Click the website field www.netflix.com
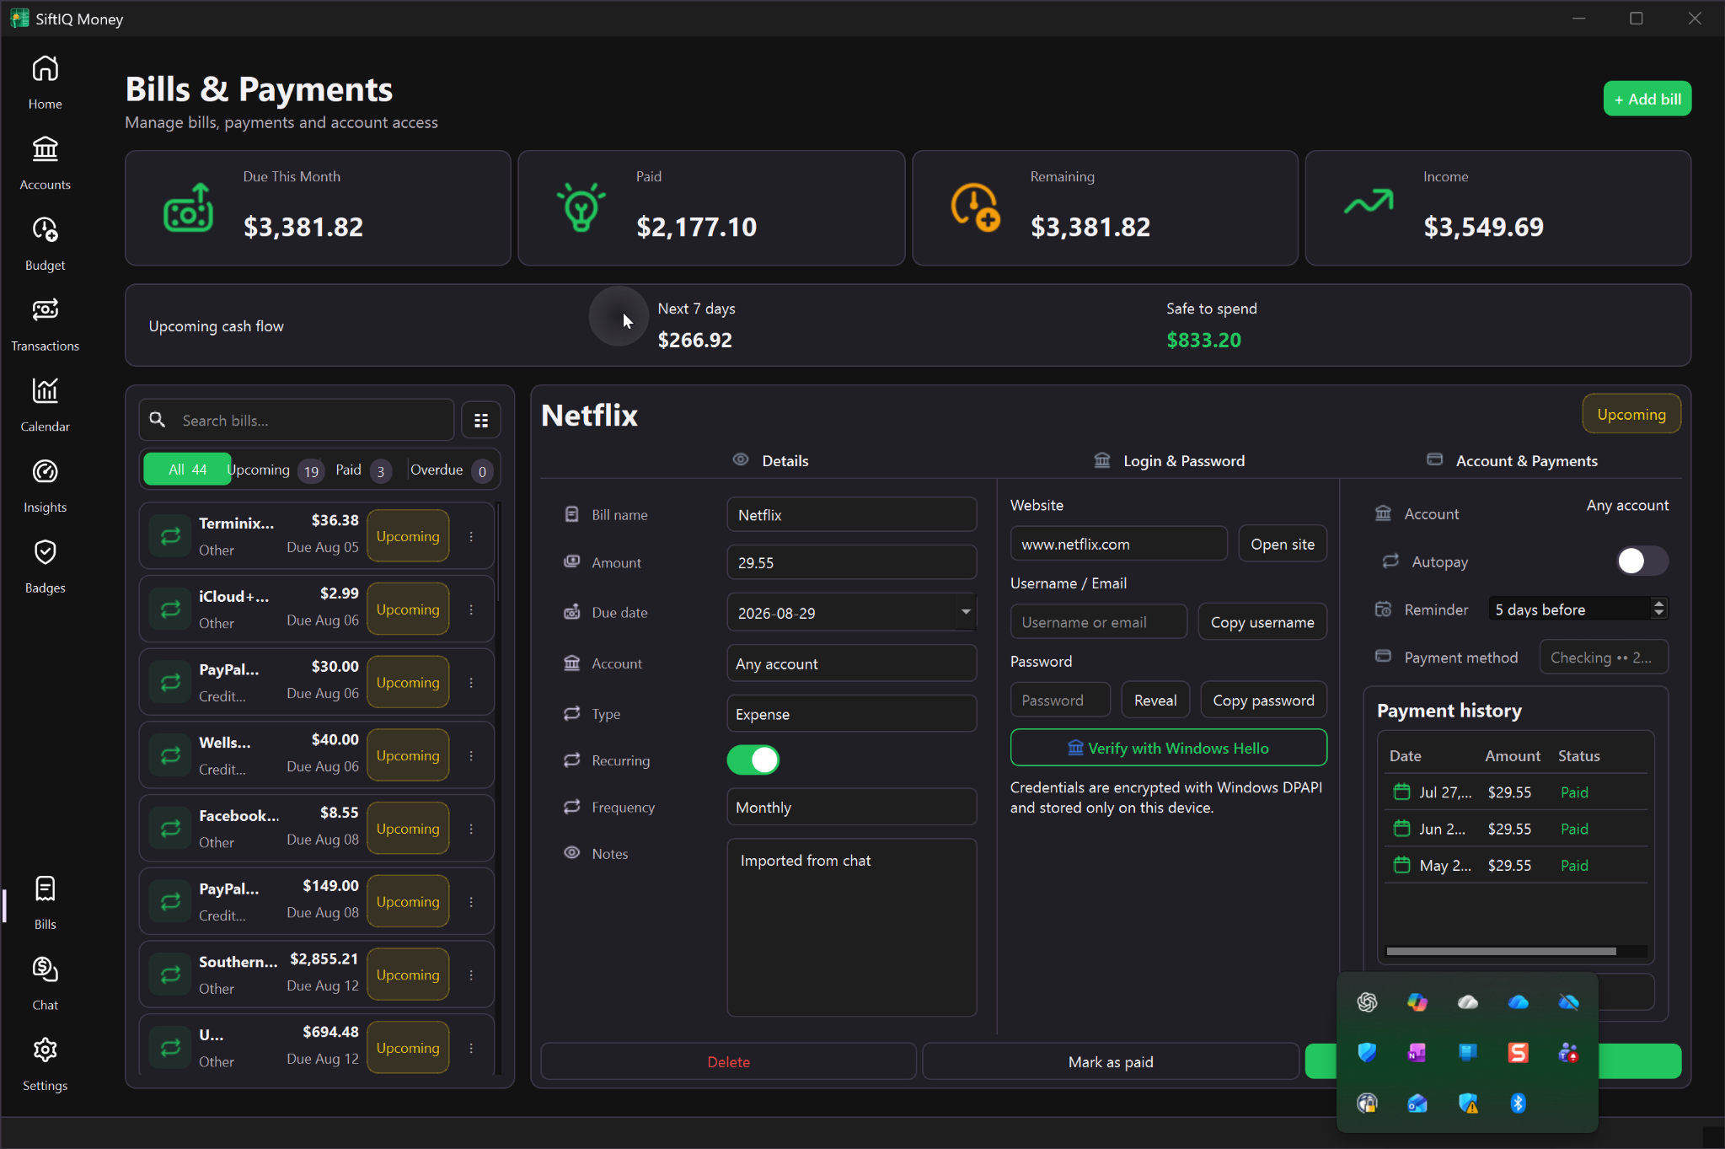 1118,544
